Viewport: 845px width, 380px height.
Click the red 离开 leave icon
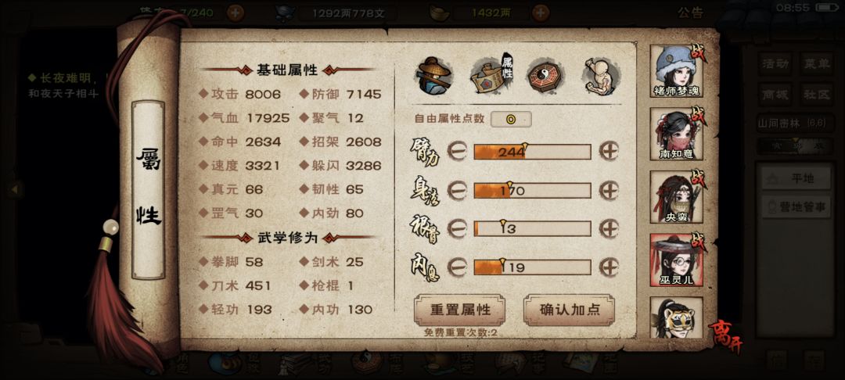tap(725, 336)
